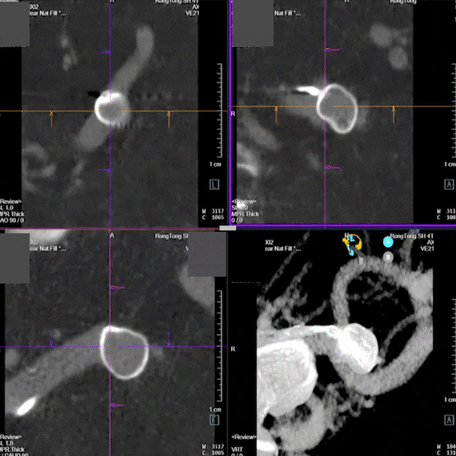The image size is (456, 456).
Task: Click the L 1.0 thickness text in the bottom-left view
Action: click(7, 443)
